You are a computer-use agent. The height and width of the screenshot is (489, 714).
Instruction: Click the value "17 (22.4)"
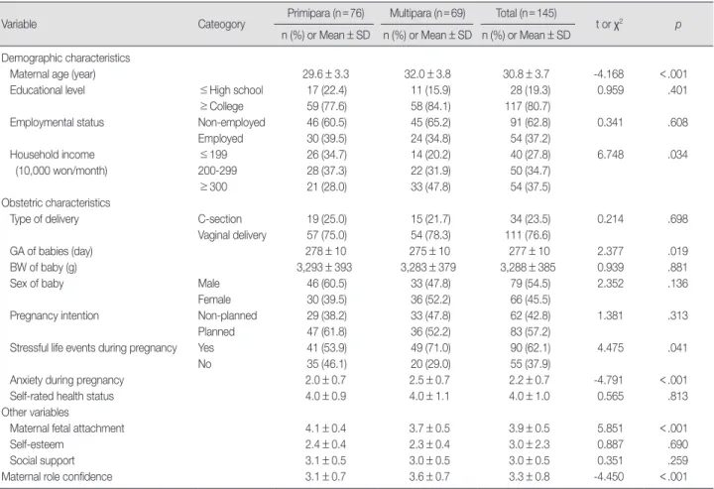(x=326, y=90)
